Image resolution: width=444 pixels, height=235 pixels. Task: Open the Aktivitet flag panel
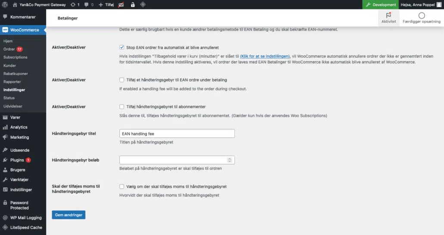click(x=388, y=18)
